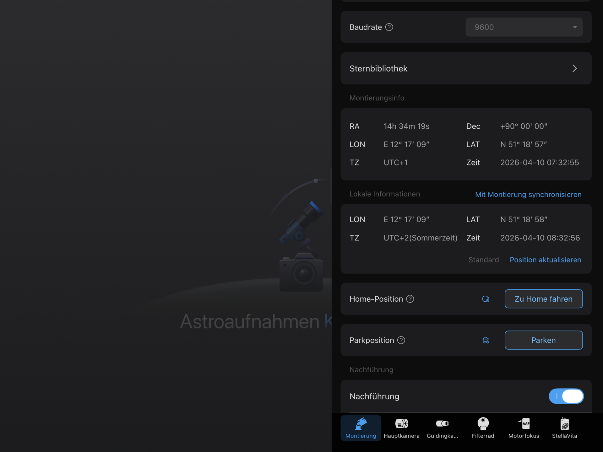The width and height of the screenshot is (603, 452).
Task: Open the Baudrate 9600 dropdown
Action: [524, 27]
